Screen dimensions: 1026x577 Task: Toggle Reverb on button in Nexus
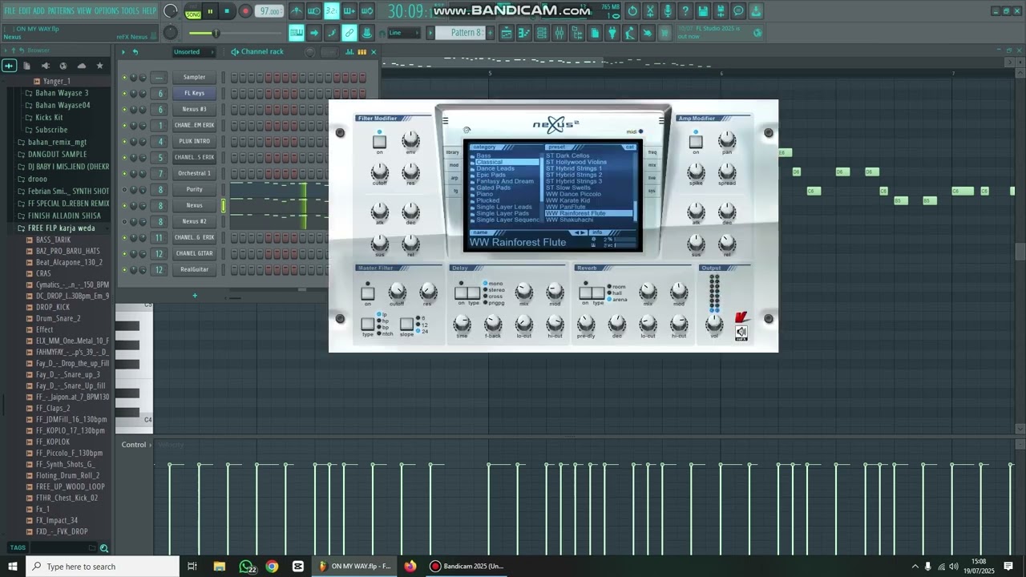586,293
